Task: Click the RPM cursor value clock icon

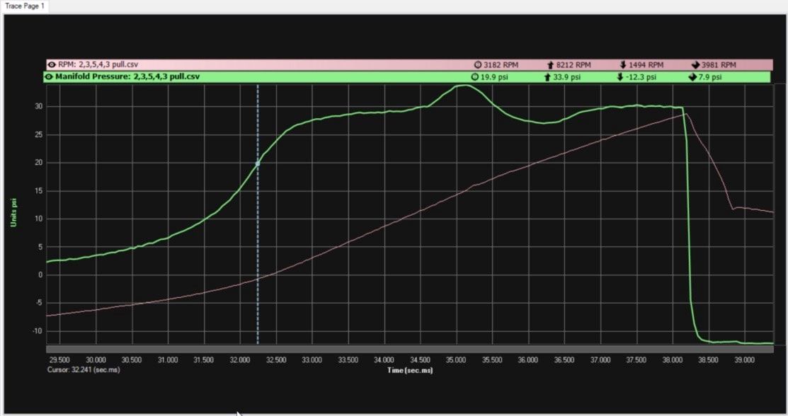Action: (477, 64)
